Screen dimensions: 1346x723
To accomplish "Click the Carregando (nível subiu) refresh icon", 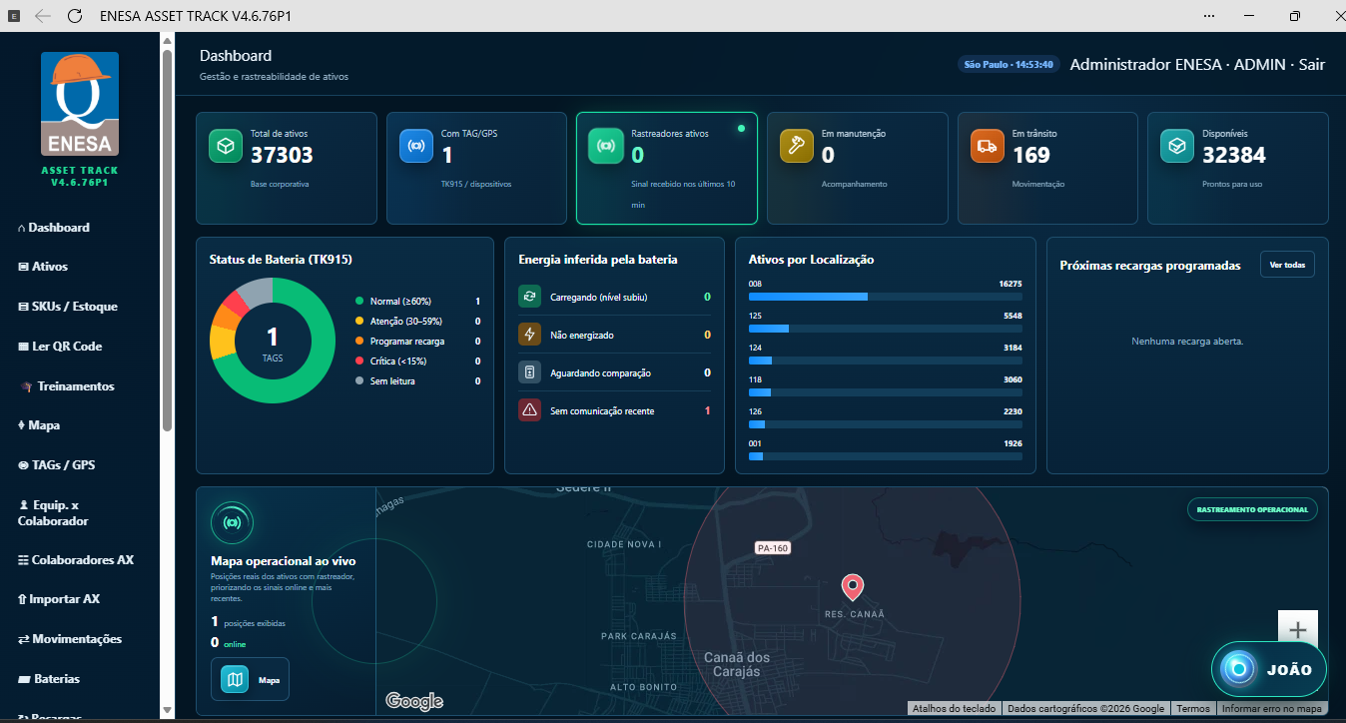I will point(529,297).
